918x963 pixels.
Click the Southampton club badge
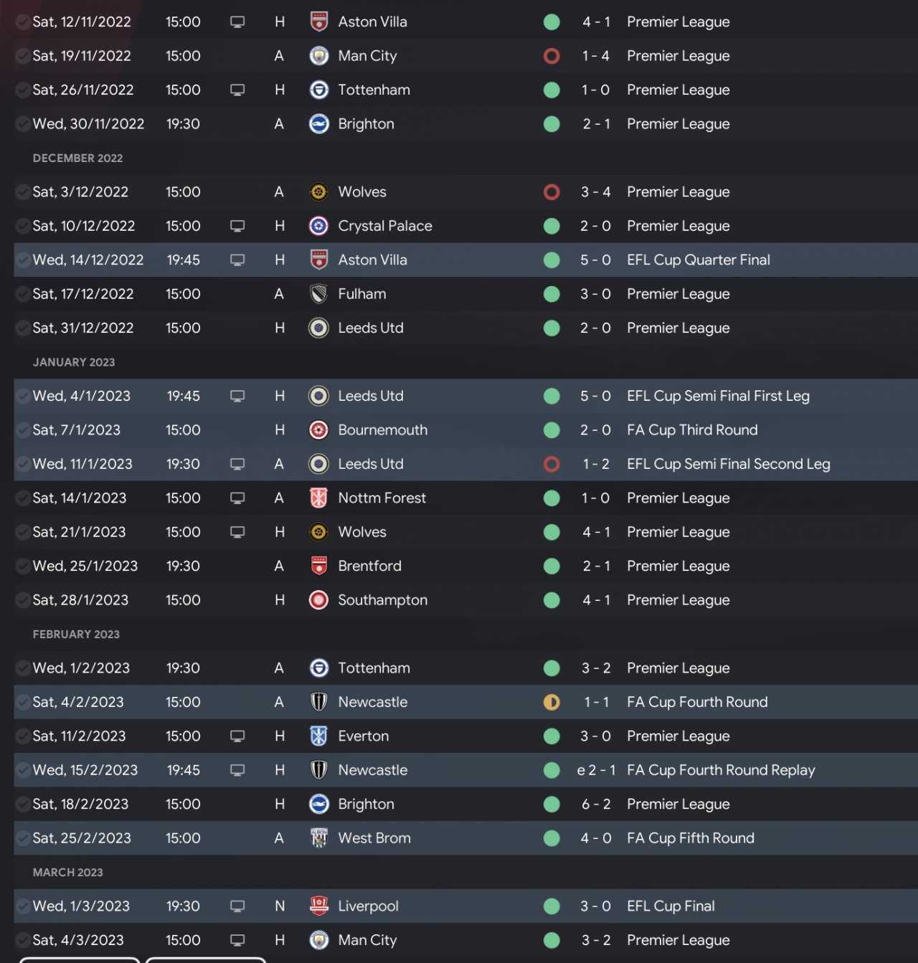318,600
